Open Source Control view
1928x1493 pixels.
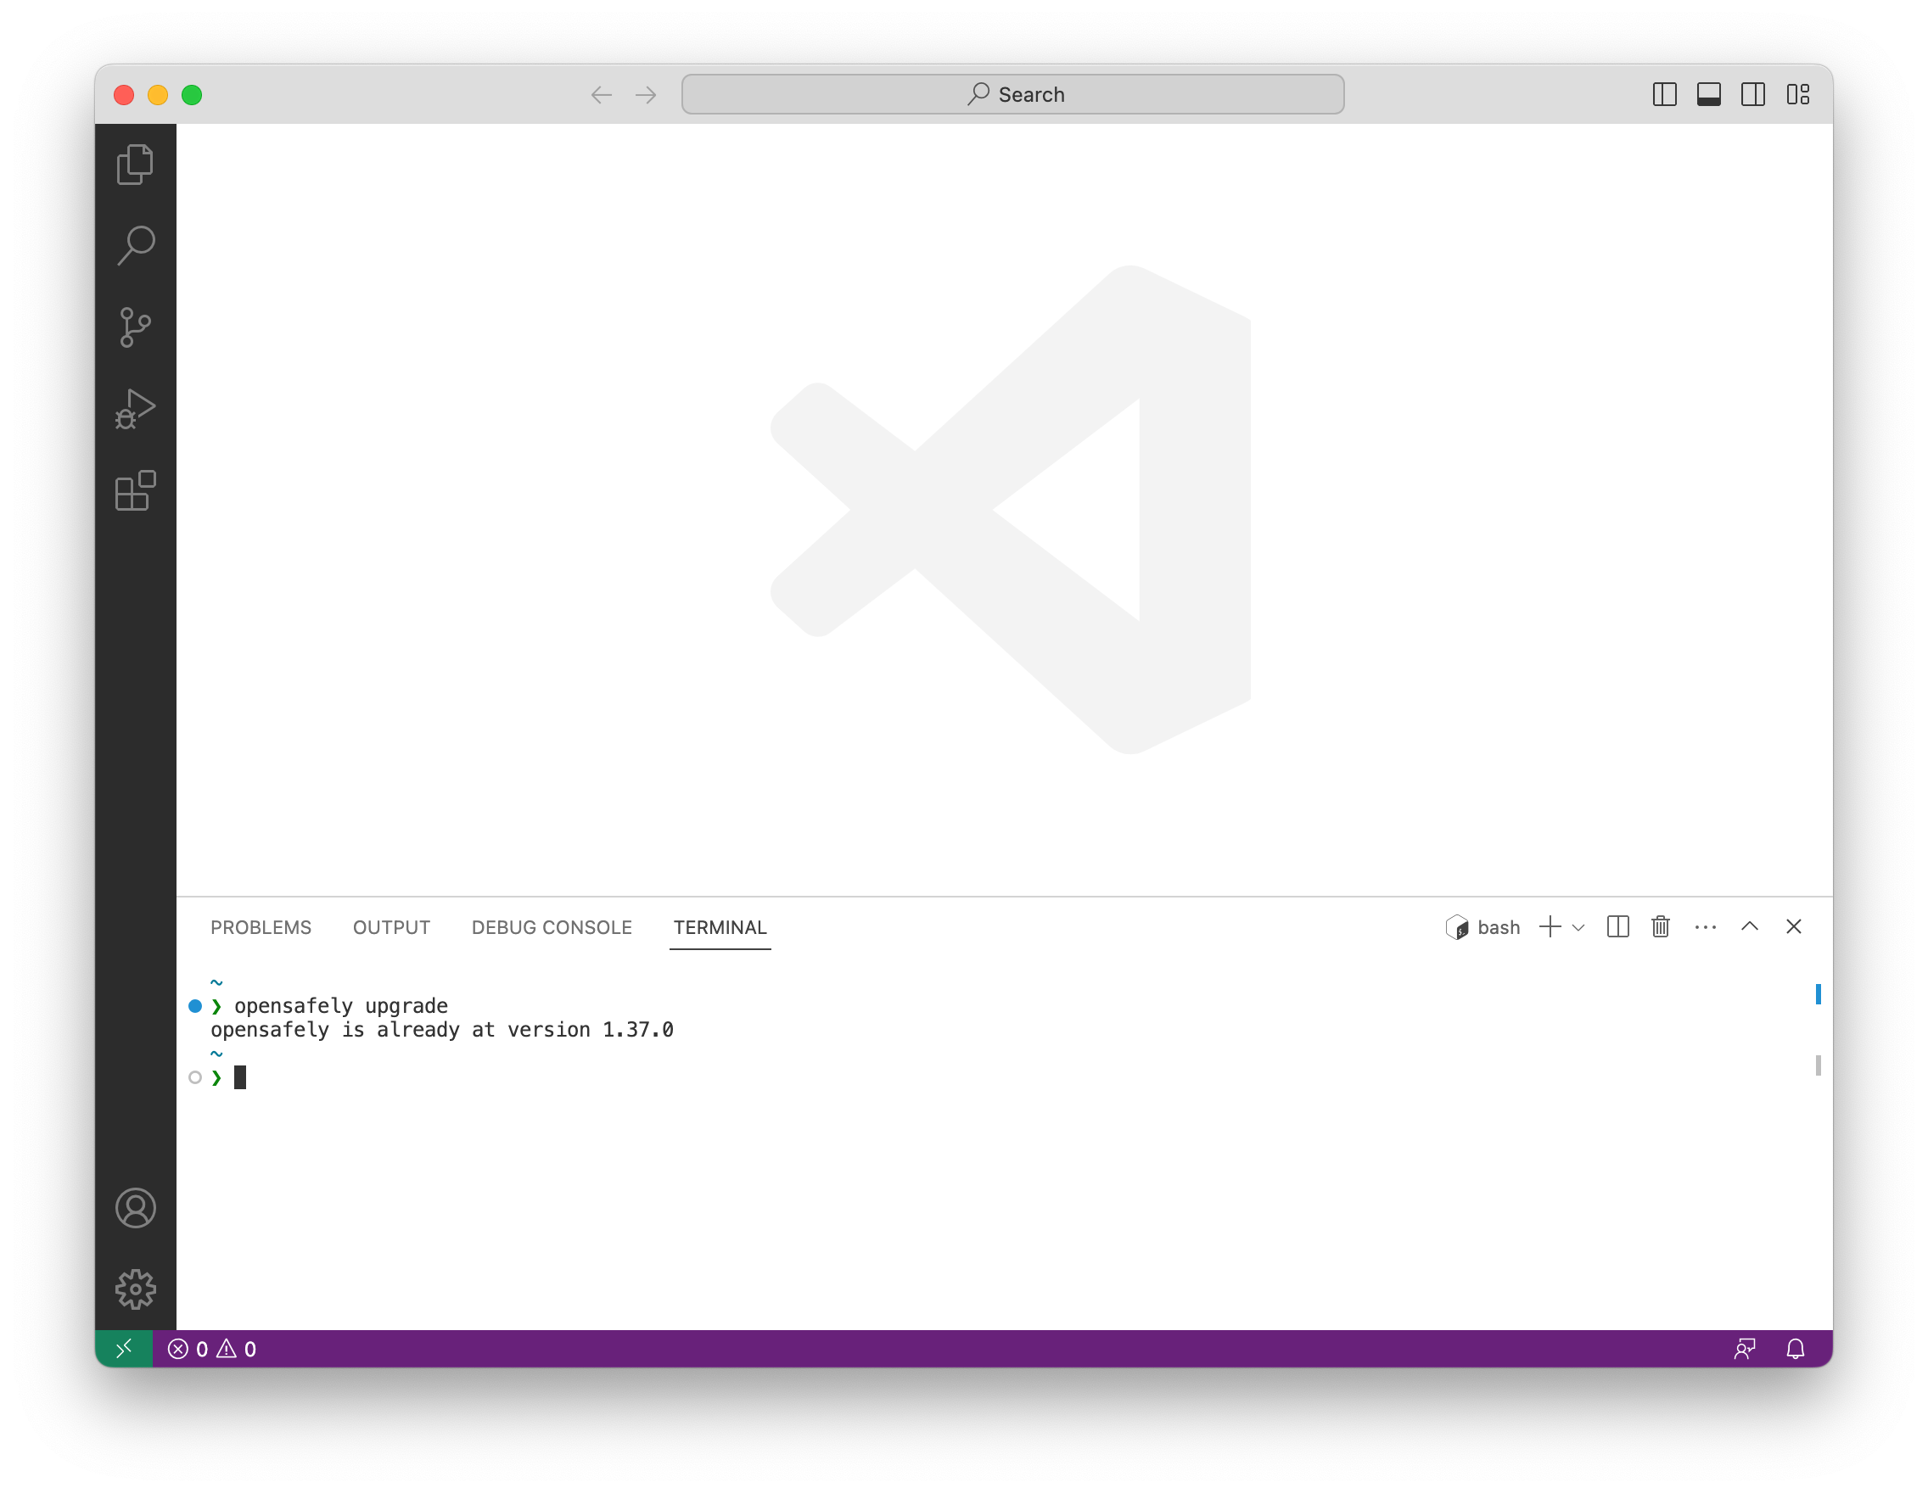click(x=135, y=327)
